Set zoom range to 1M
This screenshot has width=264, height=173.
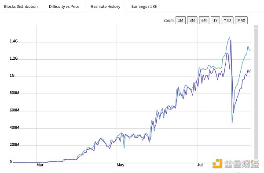point(180,20)
